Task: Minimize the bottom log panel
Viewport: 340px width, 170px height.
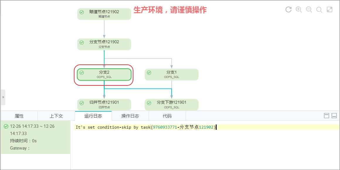Action: pyautogui.click(x=334, y=116)
